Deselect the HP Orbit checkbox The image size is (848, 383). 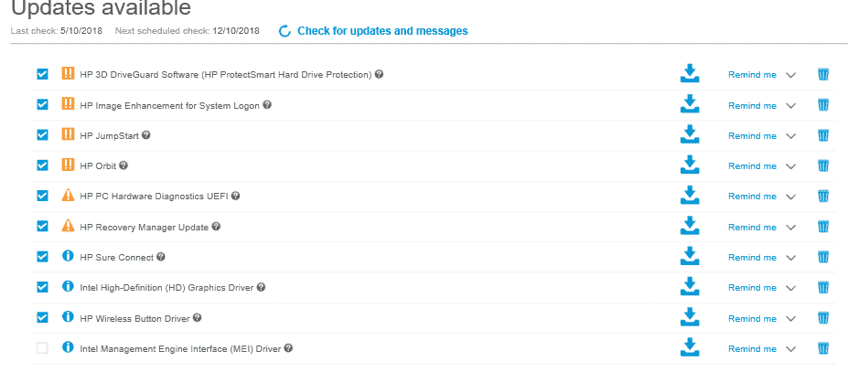(x=42, y=165)
